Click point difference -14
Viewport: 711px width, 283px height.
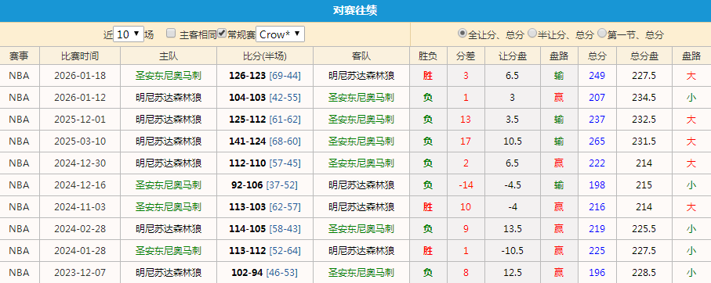pos(466,185)
